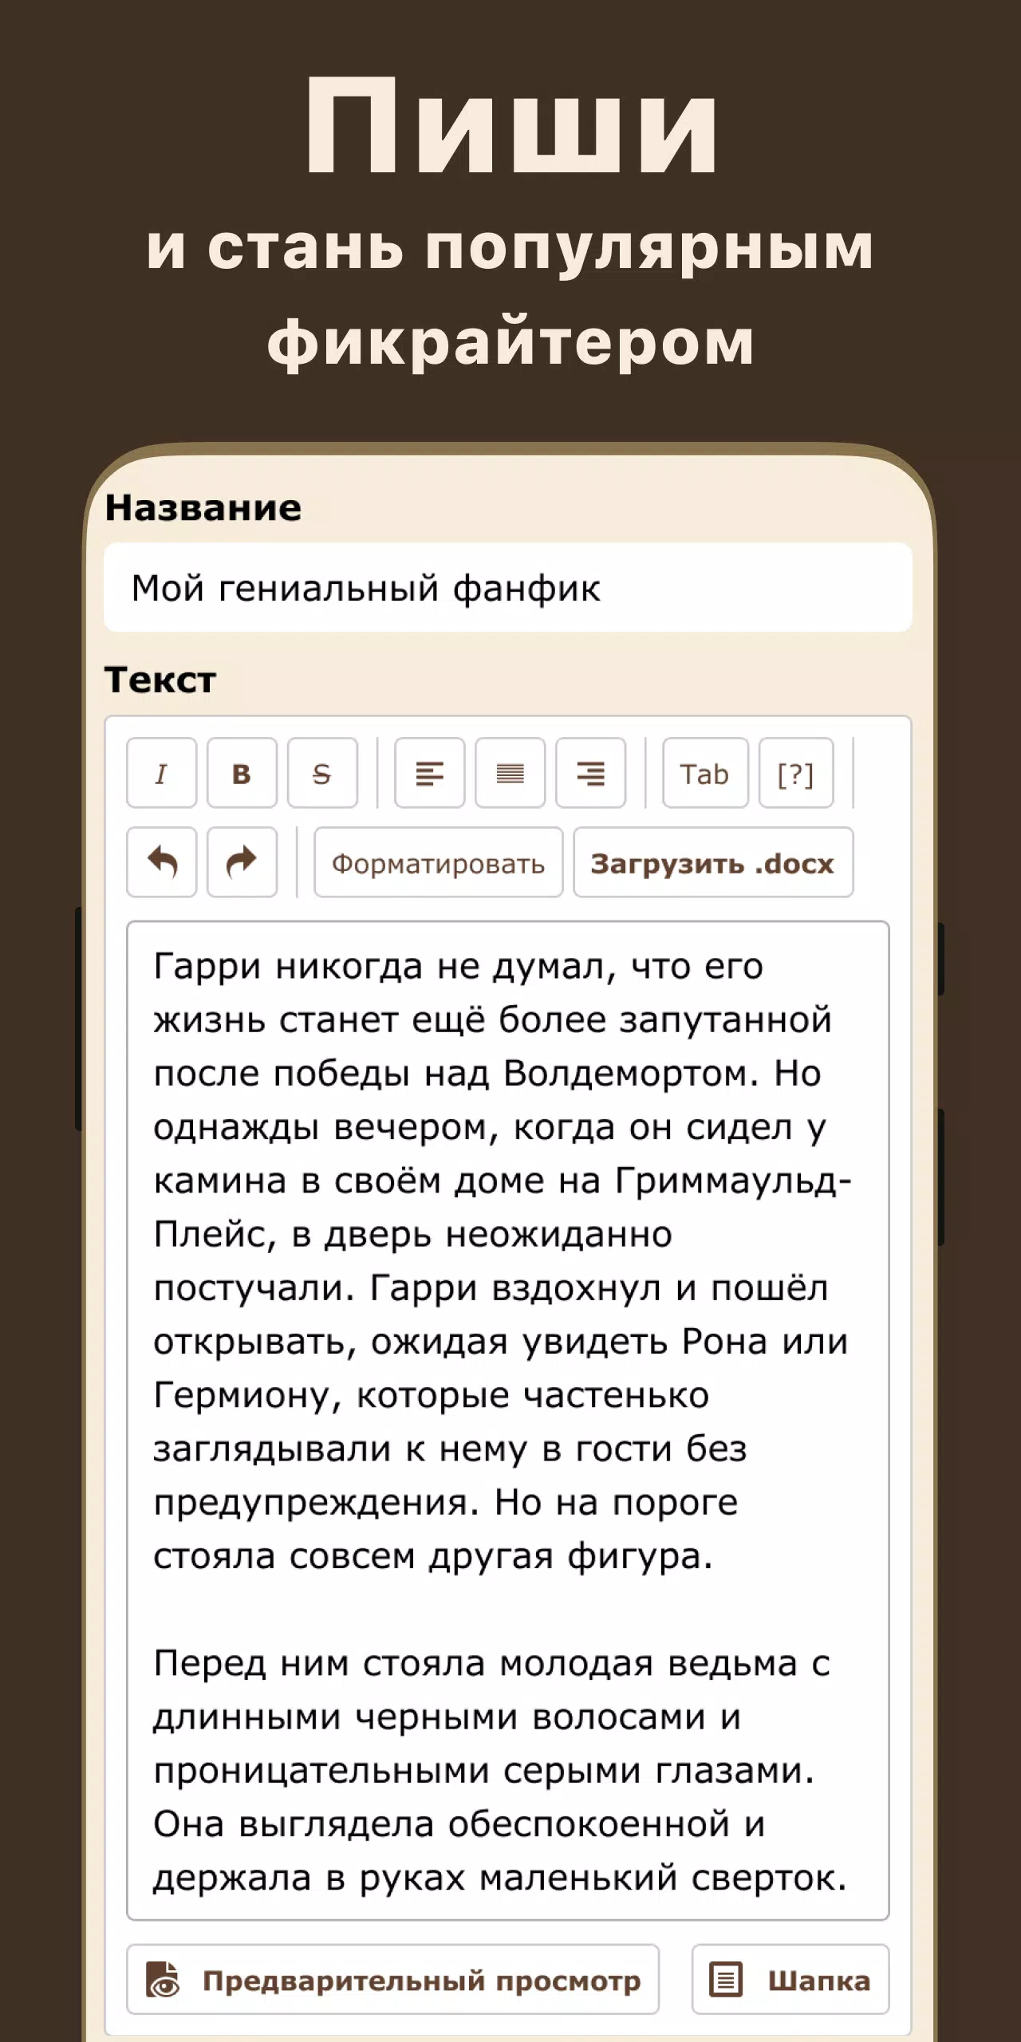Click the Форматировать button
1021x2042 pixels.
438,862
